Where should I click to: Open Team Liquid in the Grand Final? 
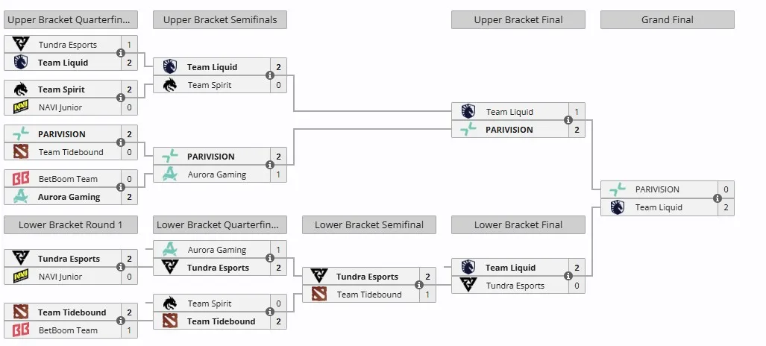click(659, 207)
